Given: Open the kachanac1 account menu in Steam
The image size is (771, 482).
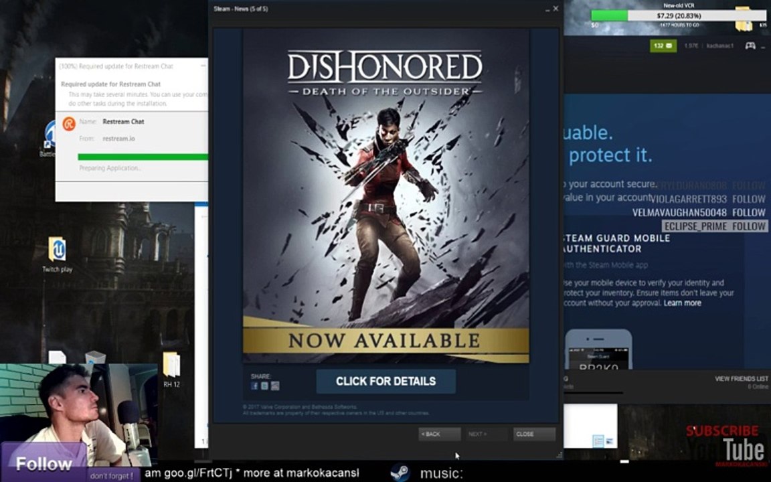Looking at the screenshot, I should pyautogui.click(x=720, y=46).
